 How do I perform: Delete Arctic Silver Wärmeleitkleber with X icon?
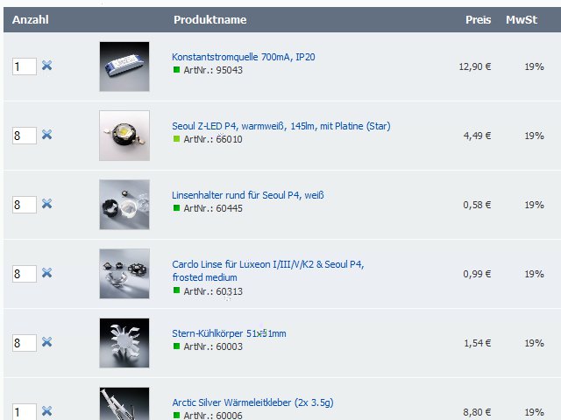point(46,411)
